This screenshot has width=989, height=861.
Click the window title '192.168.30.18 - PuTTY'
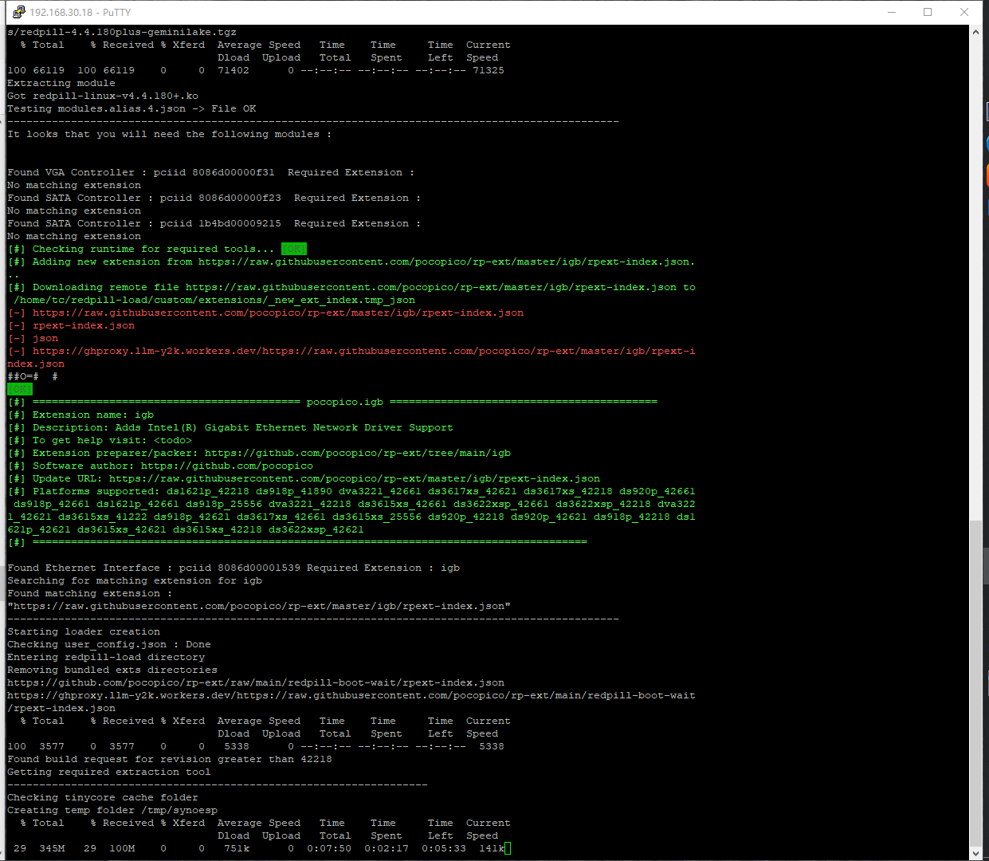(80, 13)
